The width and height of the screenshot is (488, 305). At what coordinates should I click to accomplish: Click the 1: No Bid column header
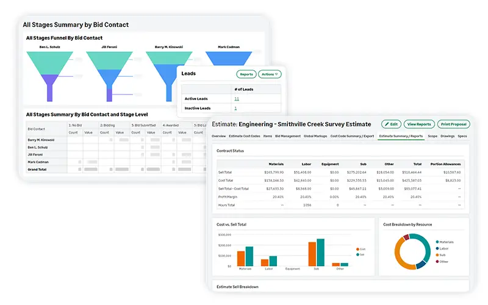tap(75, 126)
